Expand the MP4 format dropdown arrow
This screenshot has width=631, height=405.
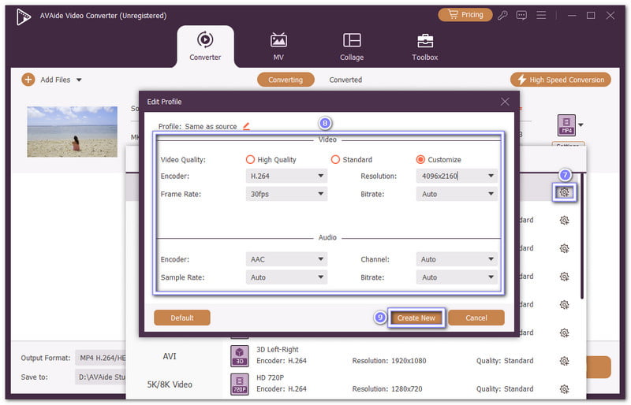coord(581,125)
